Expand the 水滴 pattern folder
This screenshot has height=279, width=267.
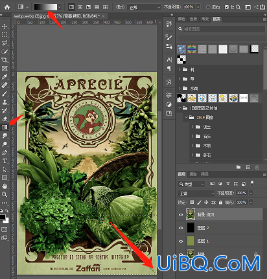tap(180, 88)
